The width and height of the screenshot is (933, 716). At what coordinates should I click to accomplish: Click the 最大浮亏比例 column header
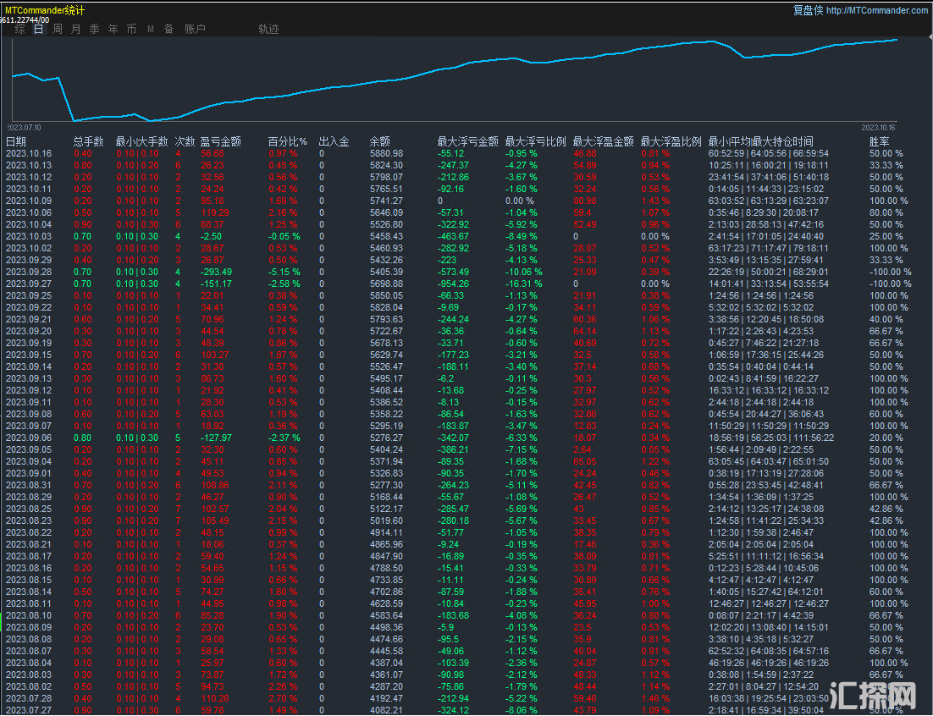click(x=536, y=141)
